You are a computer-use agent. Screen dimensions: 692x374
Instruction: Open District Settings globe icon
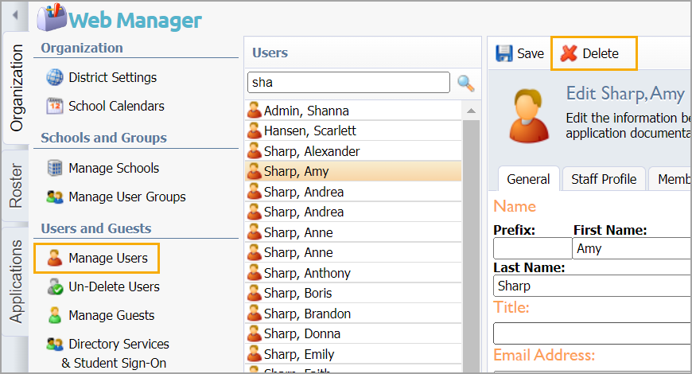click(55, 77)
